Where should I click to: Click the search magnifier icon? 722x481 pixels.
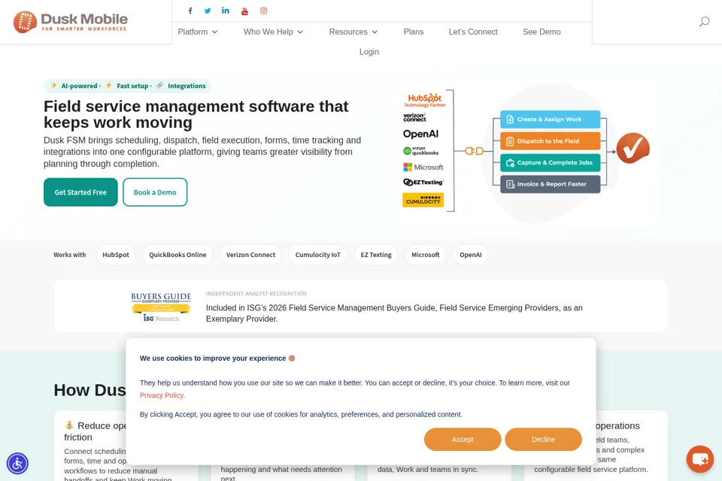(x=704, y=22)
